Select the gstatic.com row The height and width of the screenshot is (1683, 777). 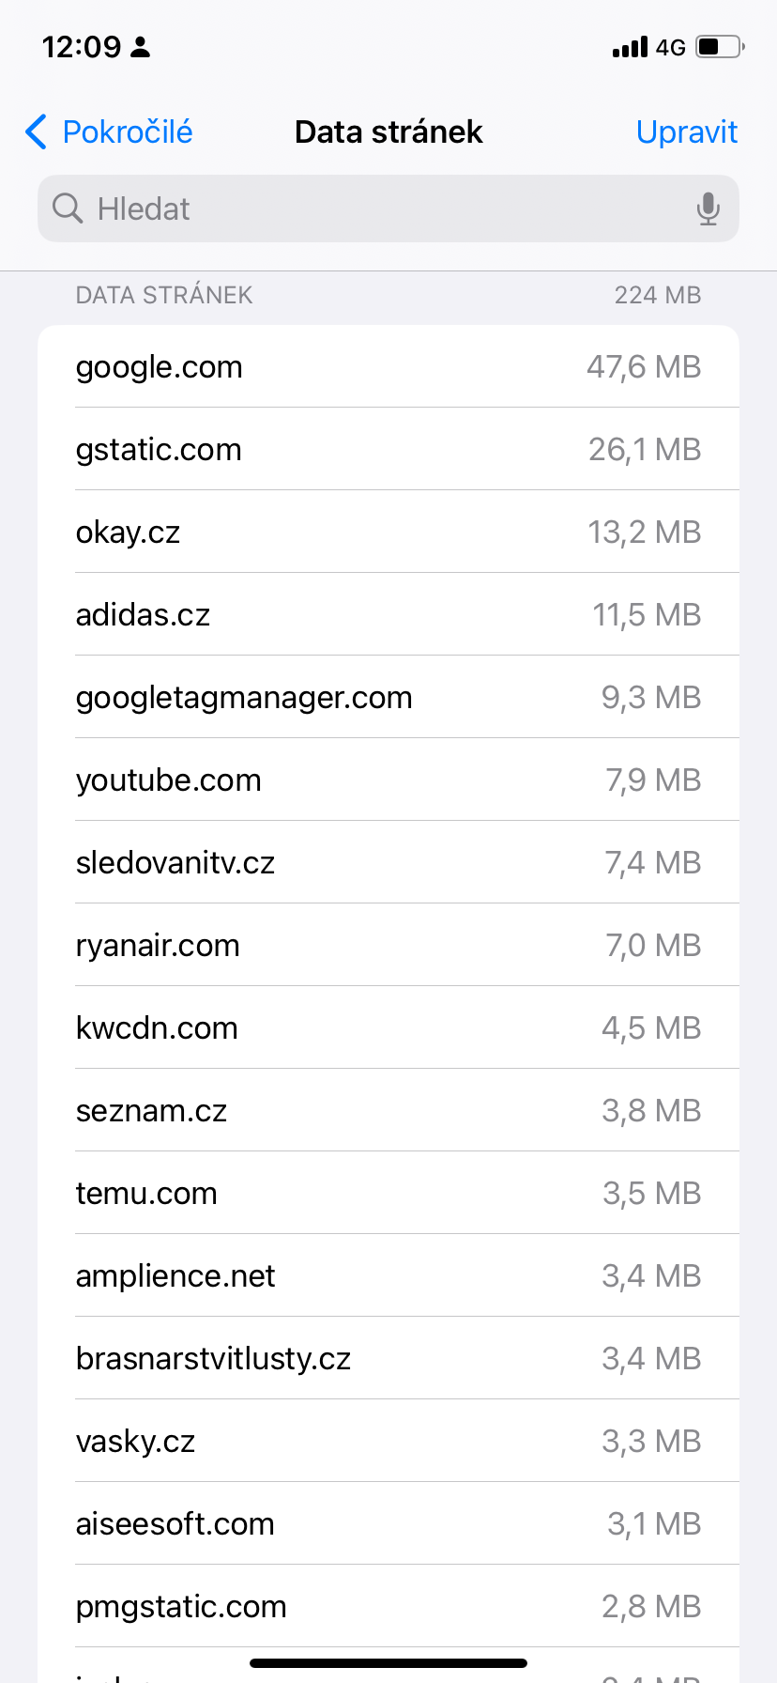(x=388, y=450)
